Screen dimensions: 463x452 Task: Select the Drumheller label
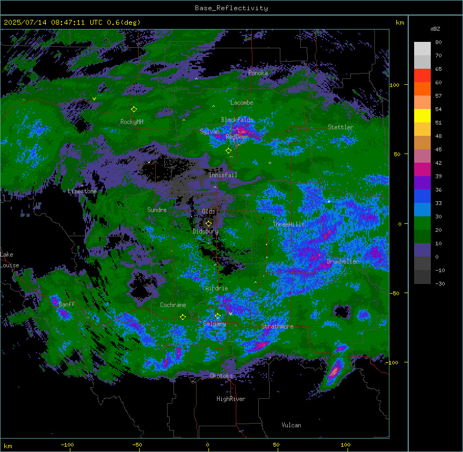click(x=343, y=261)
